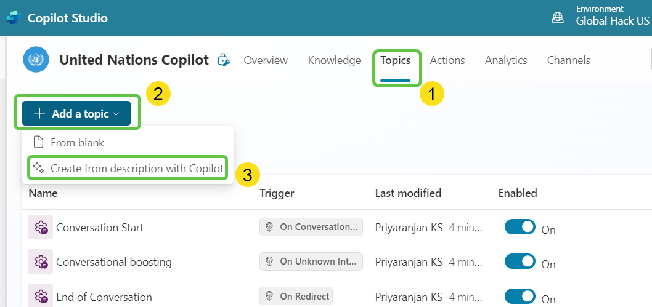This screenshot has height=307, width=652.
Task: Click the sparkle icon for Copilot creation
Action: [x=39, y=168]
